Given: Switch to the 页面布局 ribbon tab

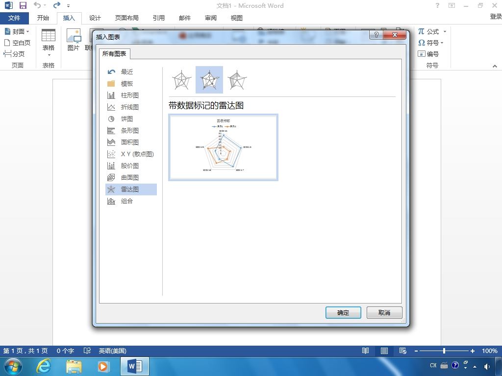Looking at the screenshot, I should point(127,18).
